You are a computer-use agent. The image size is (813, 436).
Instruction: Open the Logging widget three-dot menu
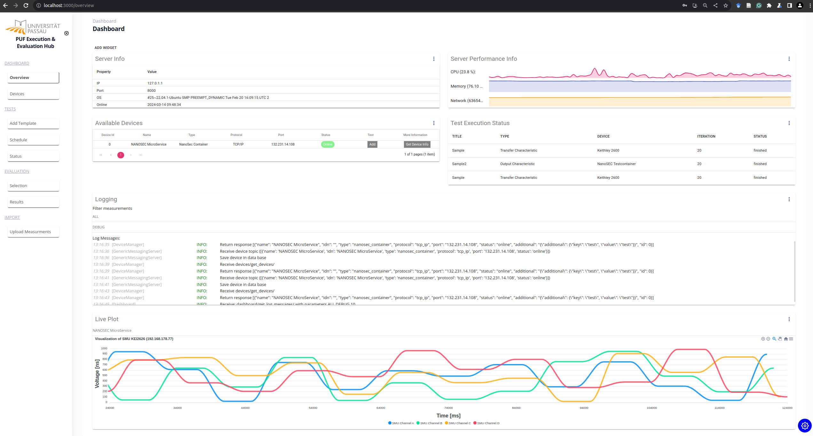coord(789,199)
